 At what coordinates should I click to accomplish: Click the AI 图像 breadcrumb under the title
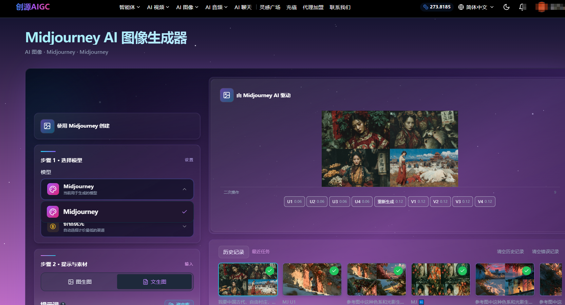click(x=34, y=52)
